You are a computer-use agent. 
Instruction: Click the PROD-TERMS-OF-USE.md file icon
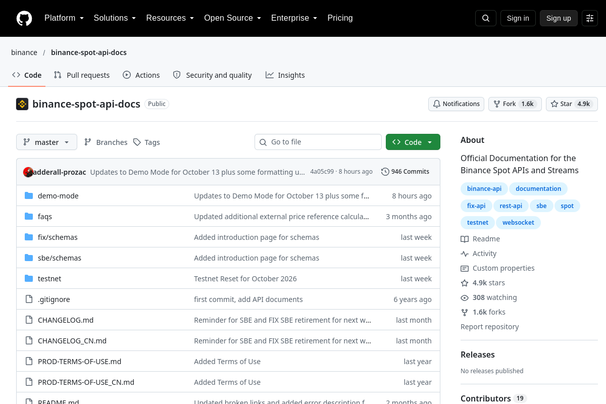[29, 362]
